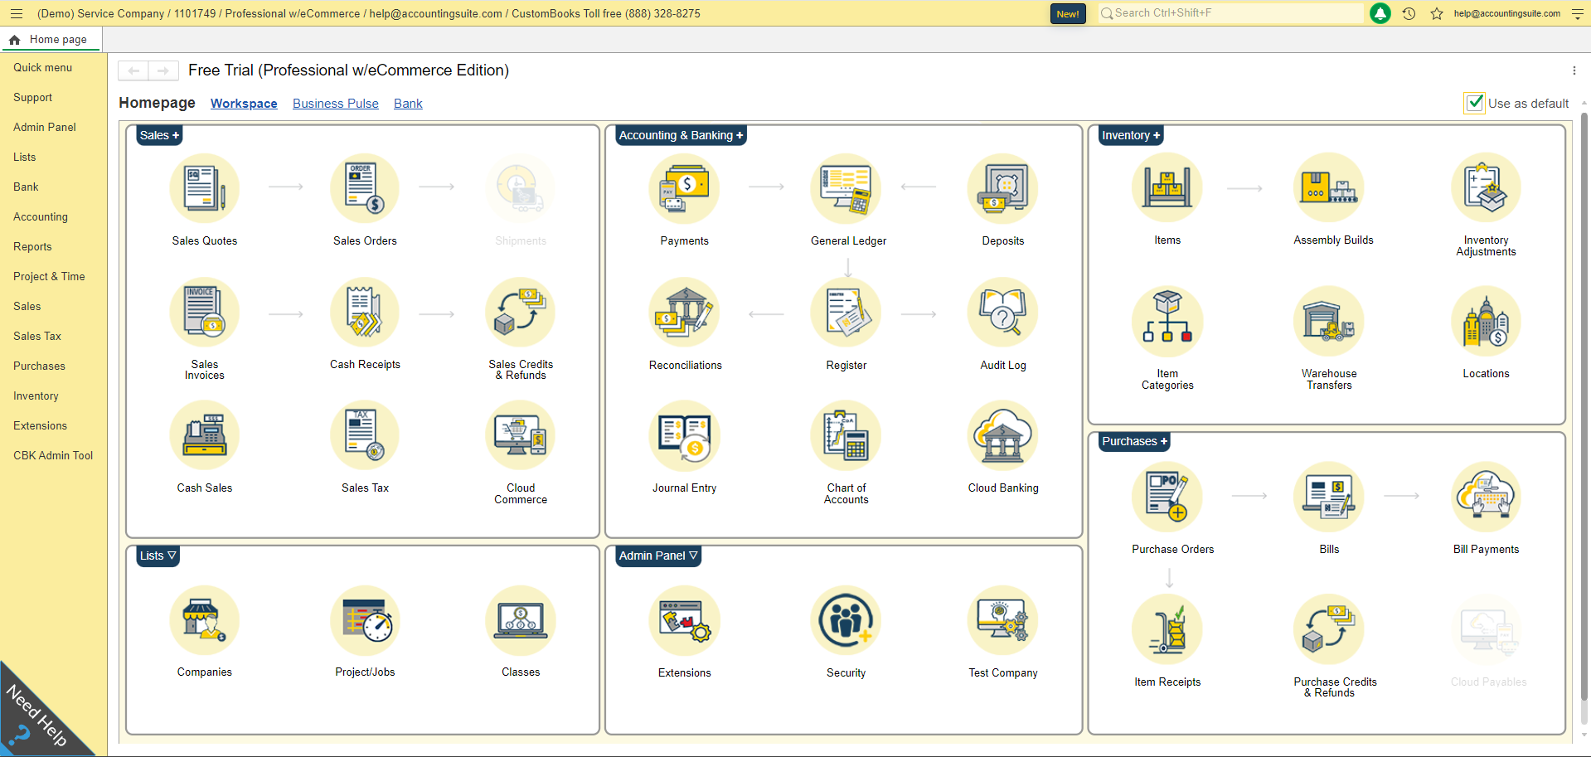The image size is (1591, 757).
Task: Open the Bill Payments icon
Action: pos(1486,497)
